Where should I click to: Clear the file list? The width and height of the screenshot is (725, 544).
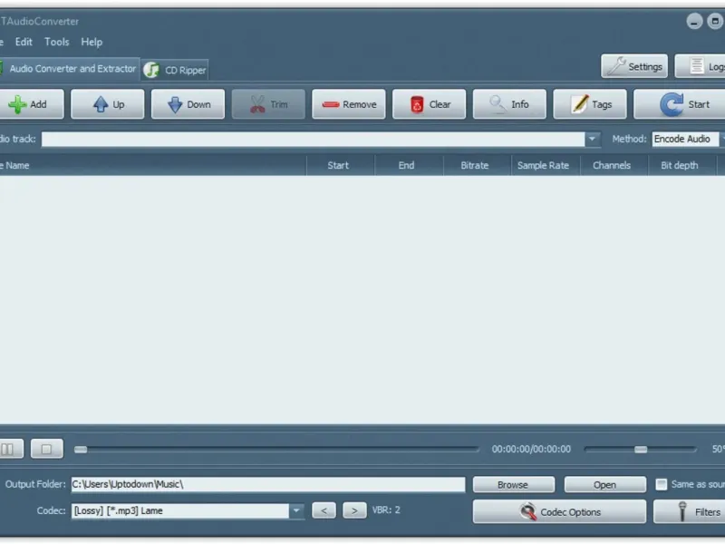(429, 104)
